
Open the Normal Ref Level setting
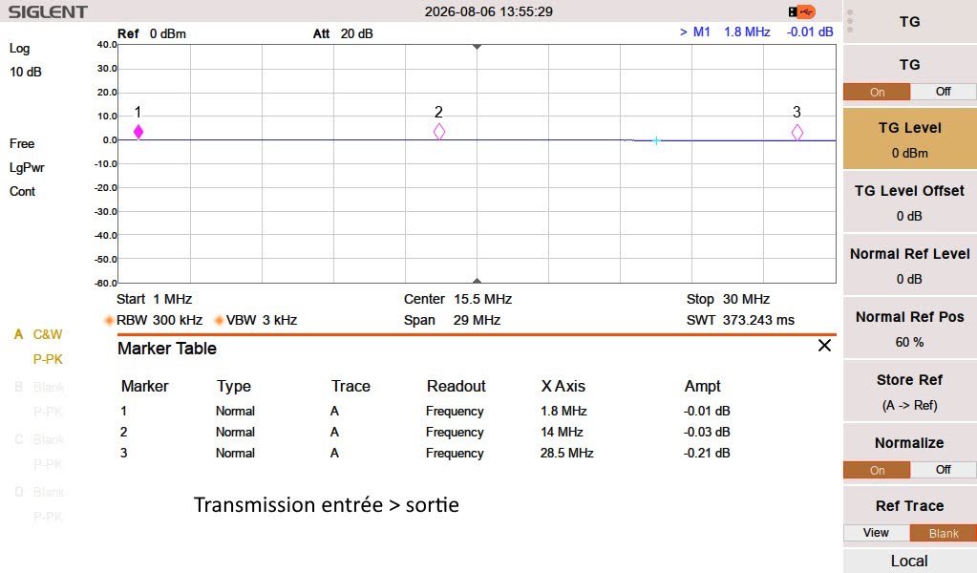coord(910,265)
